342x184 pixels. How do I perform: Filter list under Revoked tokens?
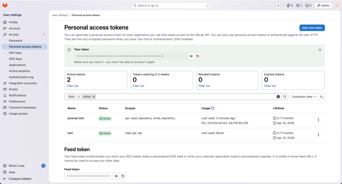204,86
